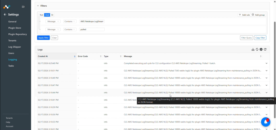276x130 pixels.
Task: Click the Account link
Action: [9, 126]
